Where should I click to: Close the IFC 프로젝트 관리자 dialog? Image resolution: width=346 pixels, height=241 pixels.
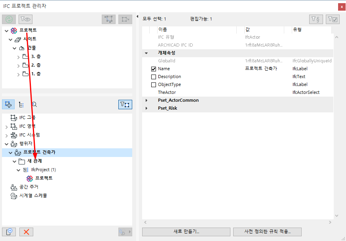pos(342,7)
